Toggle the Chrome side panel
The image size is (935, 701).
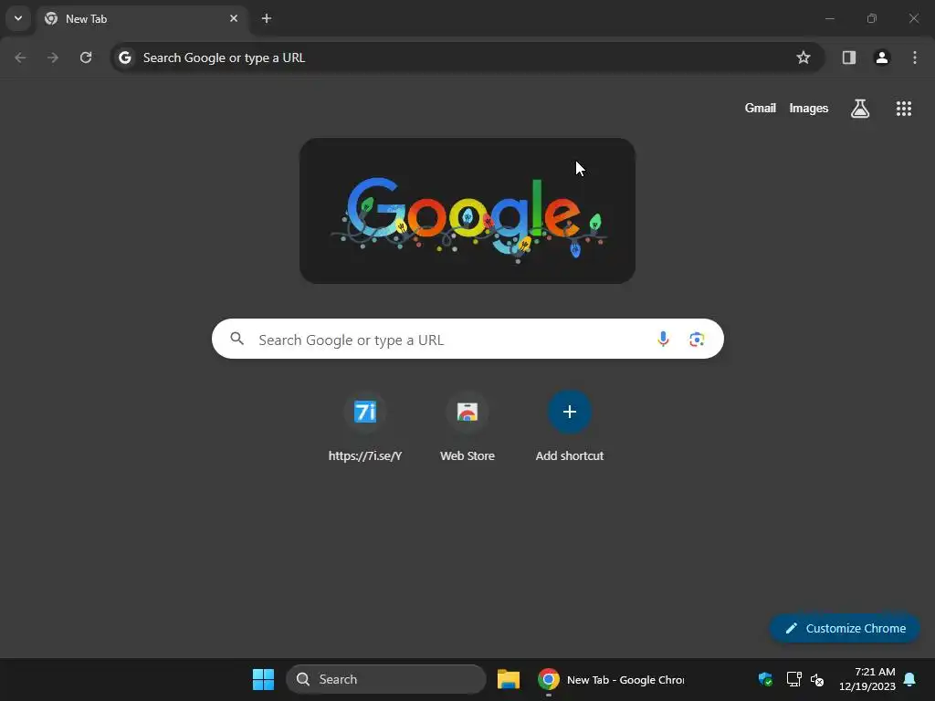pyautogui.click(x=849, y=58)
